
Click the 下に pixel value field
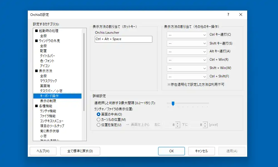coord(196,125)
